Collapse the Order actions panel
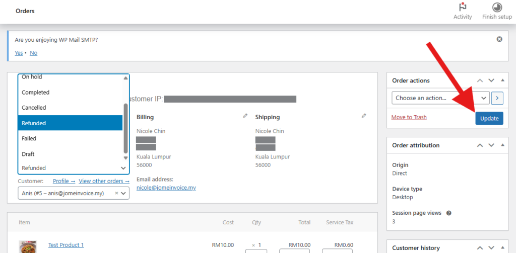The width and height of the screenshot is (516, 253). point(502,80)
